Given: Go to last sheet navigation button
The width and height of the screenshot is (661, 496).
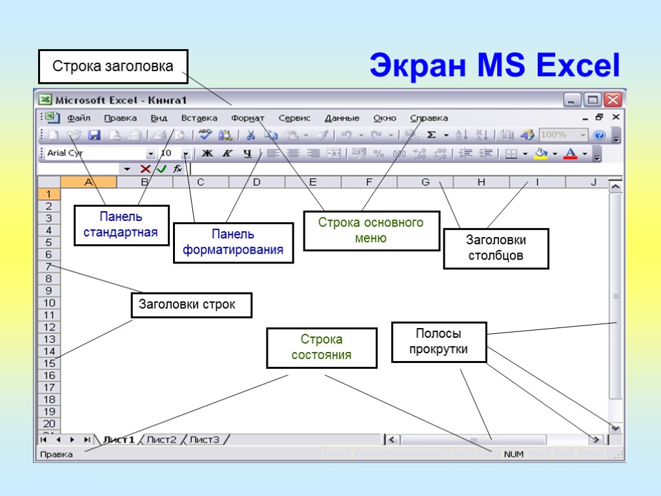Looking at the screenshot, I should click(x=87, y=440).
